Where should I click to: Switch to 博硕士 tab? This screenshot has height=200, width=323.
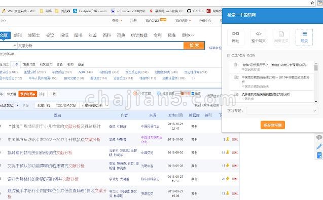(33, 35)
